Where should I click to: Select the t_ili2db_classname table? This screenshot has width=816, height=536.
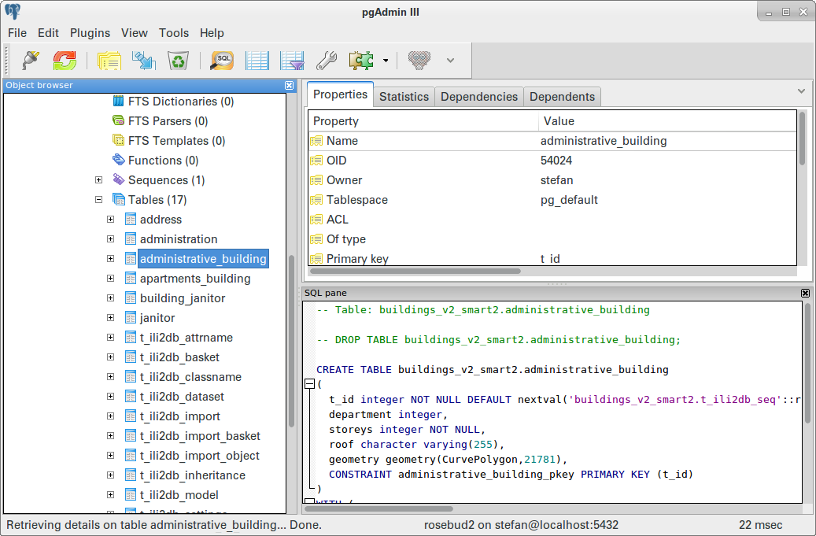tap(190, 377)
